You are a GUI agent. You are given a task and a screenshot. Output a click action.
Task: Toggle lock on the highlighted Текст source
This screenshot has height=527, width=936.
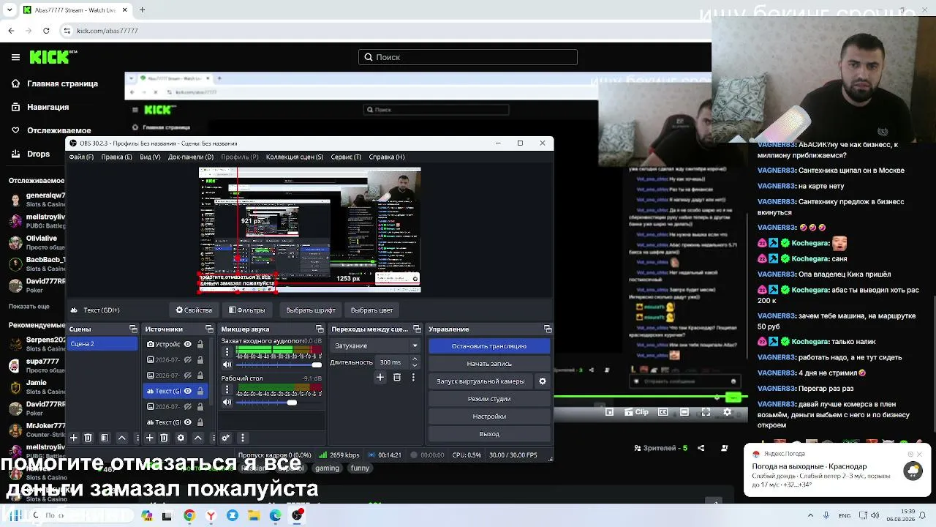tap(200, 391)
